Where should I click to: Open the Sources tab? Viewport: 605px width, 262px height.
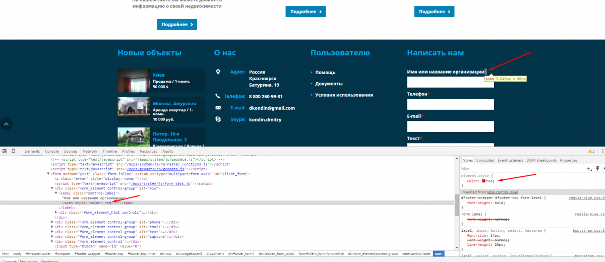pos(71,151)
